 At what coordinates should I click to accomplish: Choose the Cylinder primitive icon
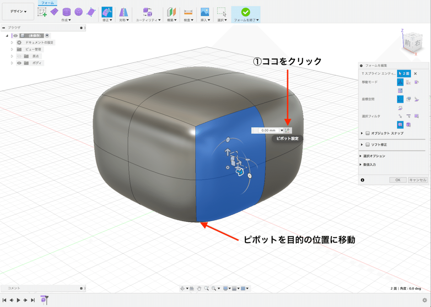(66, 12)
